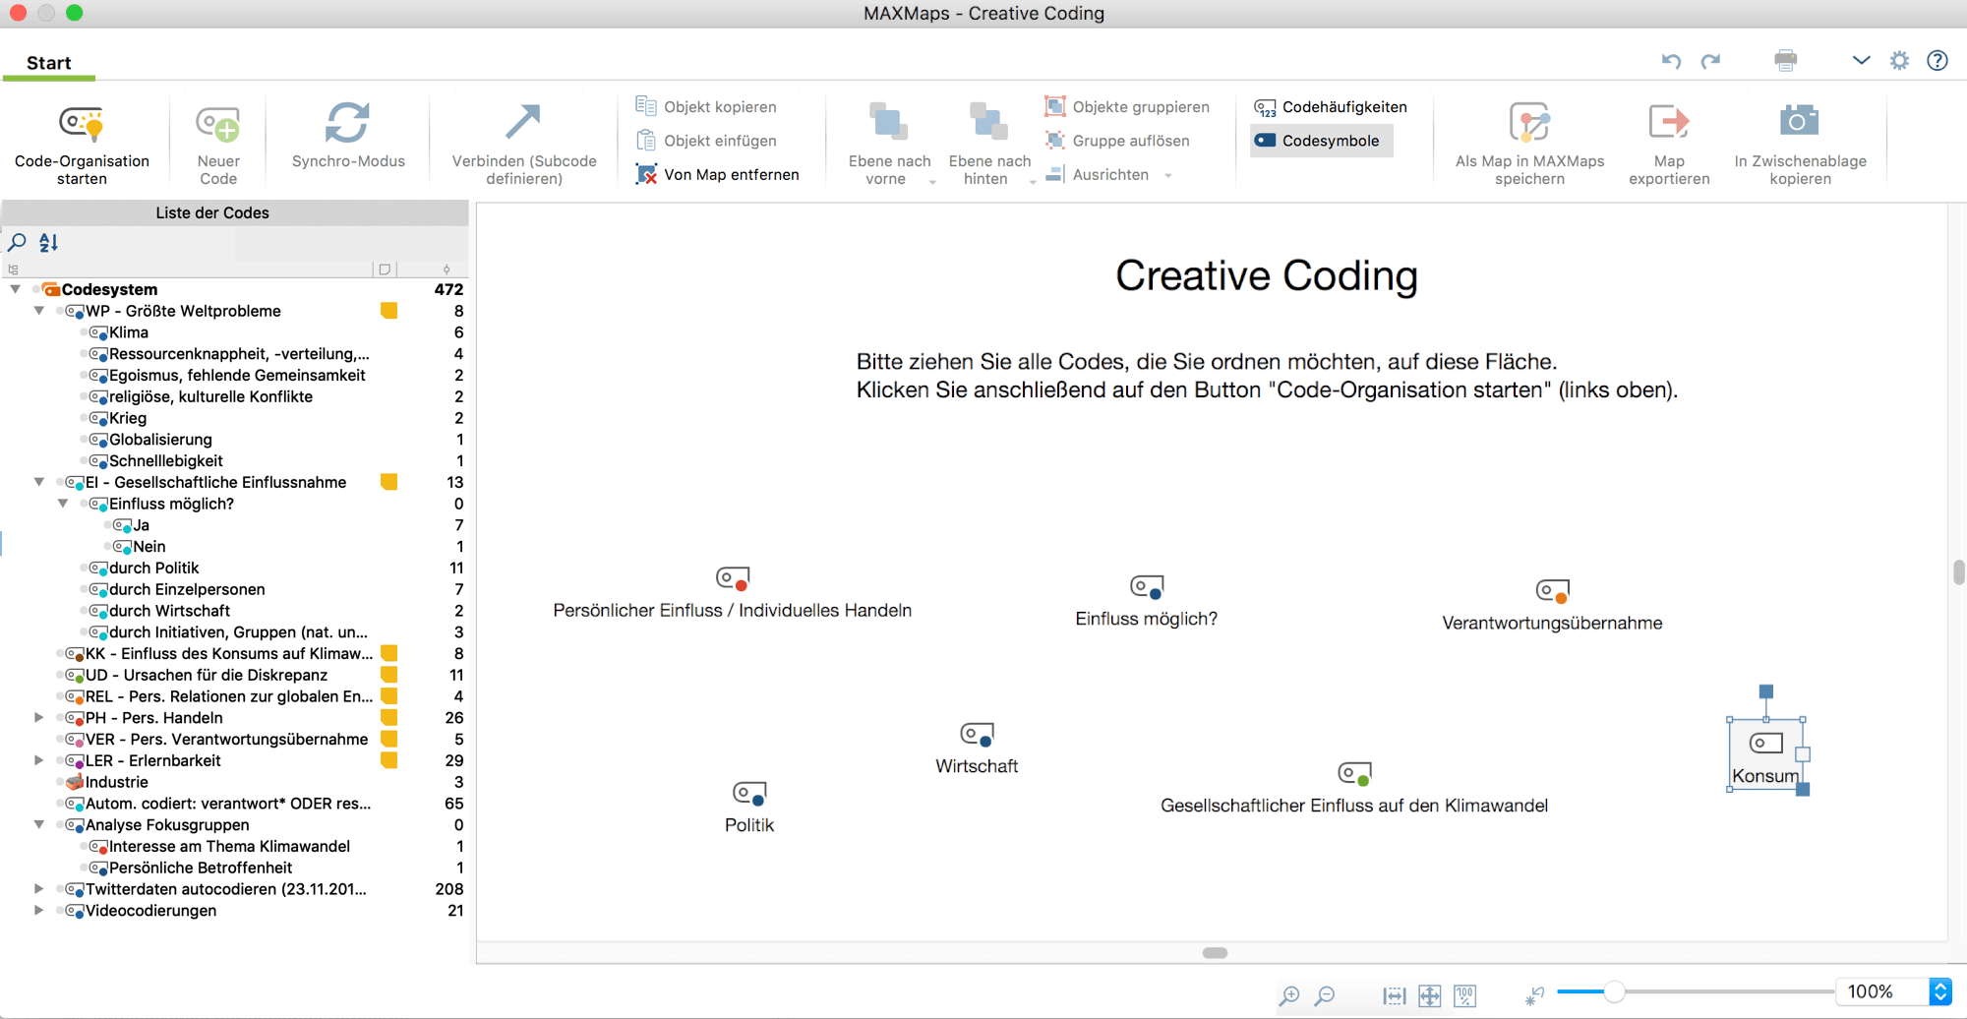
Task: Create a Neuer Code
Action: 218,144
